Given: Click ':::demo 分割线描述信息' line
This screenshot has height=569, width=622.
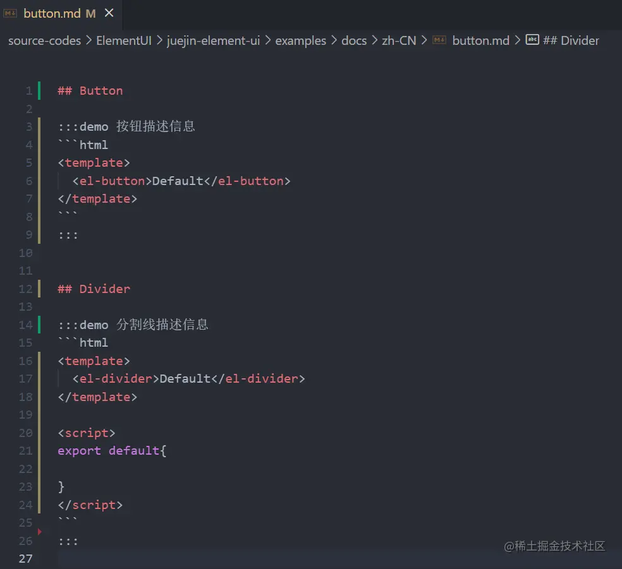Looking at the screenshot, I should coord(133,325).
